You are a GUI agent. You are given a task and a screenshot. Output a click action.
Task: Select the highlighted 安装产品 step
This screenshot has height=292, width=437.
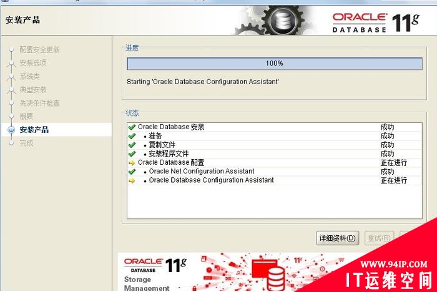(34, 130)
